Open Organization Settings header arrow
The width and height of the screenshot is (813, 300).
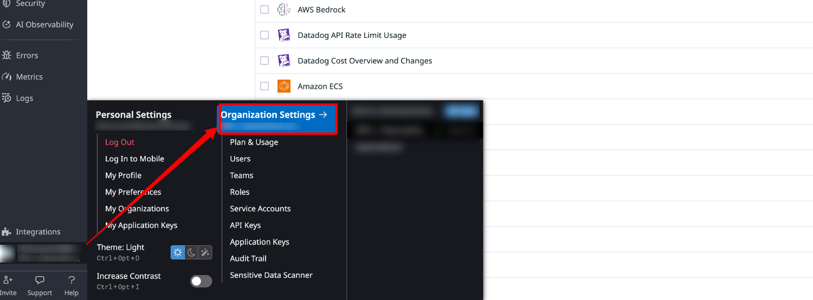tap(323, 115)
